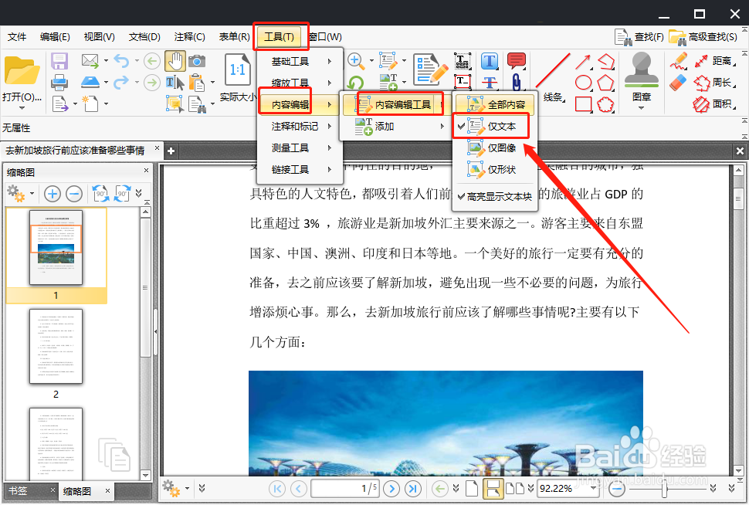Click 面积 area measure button
The image size is (749, 505).
(x=714, y=103)
